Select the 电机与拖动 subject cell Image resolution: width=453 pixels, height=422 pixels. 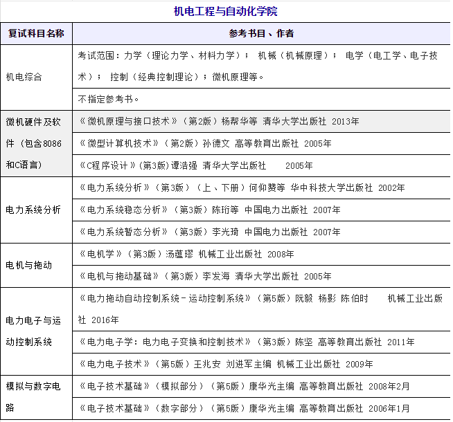[x=29, y=265]
